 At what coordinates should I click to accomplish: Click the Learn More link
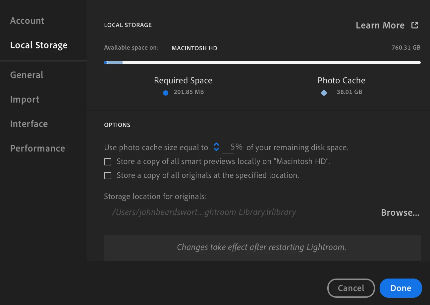(x=380, y=25)
